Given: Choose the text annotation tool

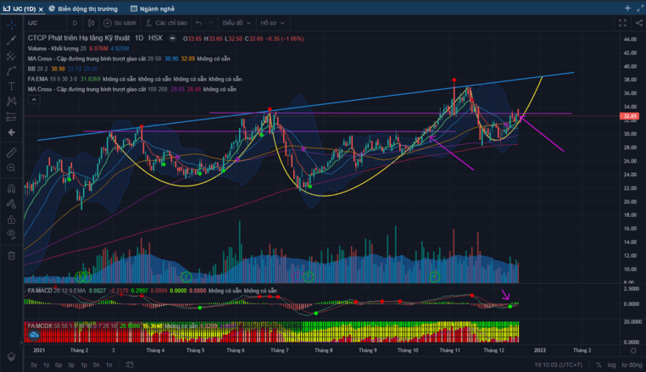Looking at the screenshot, I should pos(11,86).
